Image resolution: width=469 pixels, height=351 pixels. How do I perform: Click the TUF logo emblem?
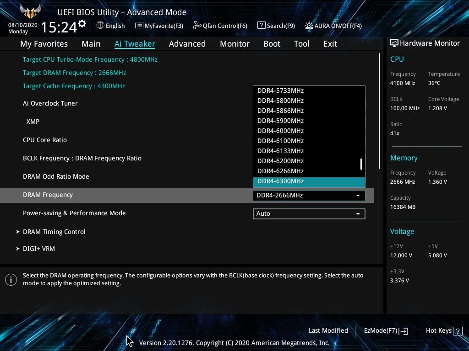click(x=30, y=11)
